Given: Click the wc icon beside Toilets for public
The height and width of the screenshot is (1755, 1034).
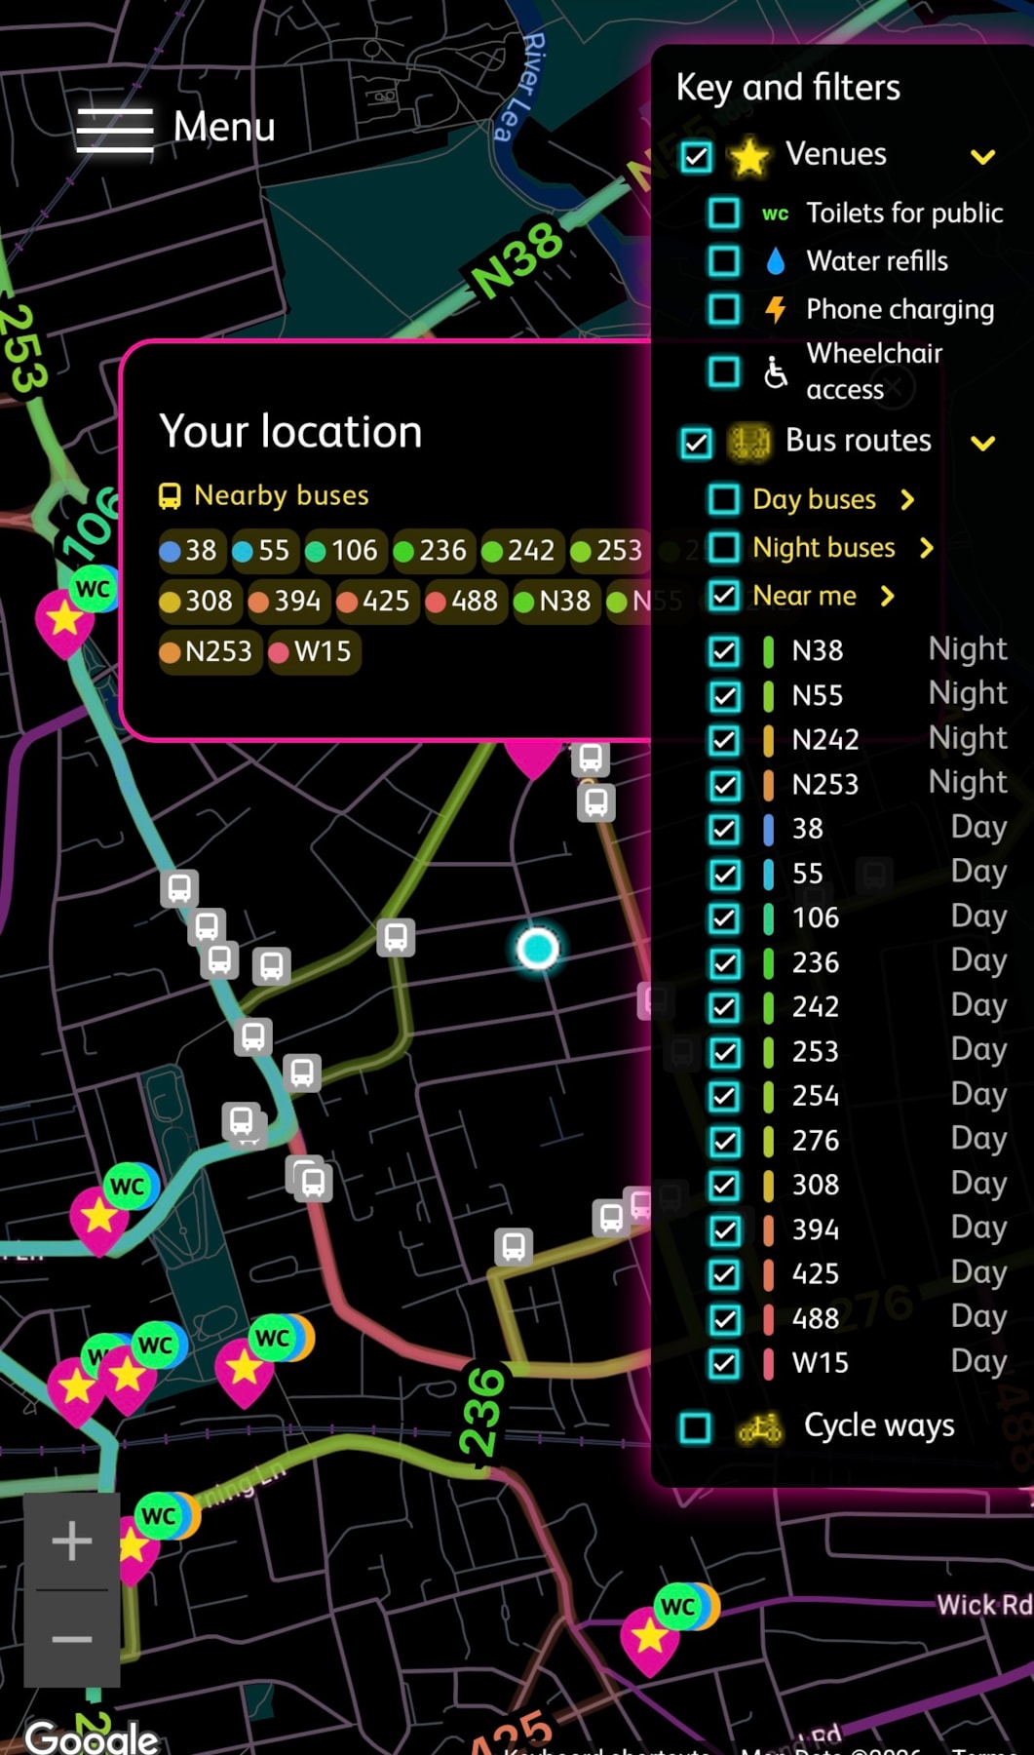Looking at the screenshot, I should click(x=775, y=213).
